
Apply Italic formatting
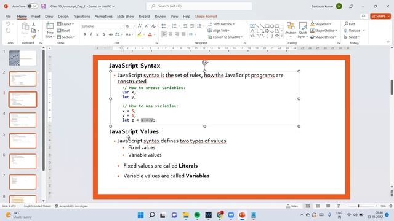point(91,34)
